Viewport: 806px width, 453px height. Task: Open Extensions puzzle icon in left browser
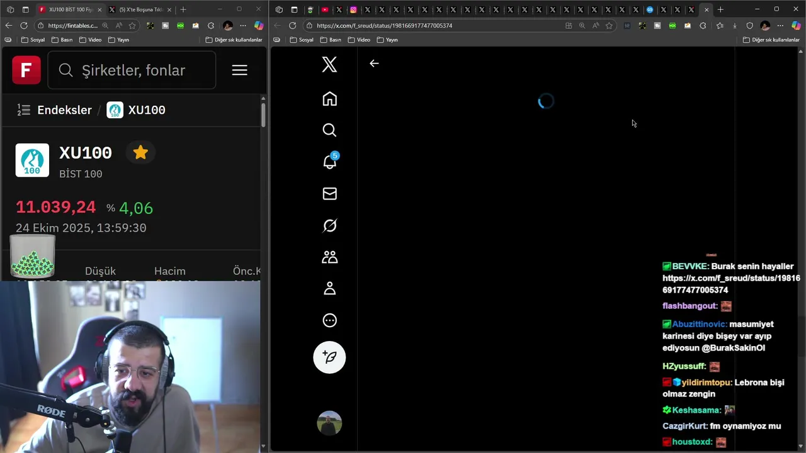210,26
